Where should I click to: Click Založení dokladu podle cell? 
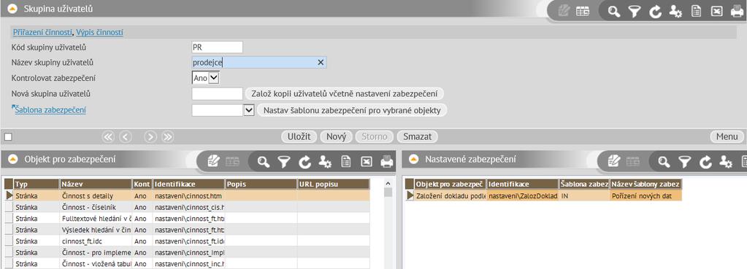[x=451, y=196]
